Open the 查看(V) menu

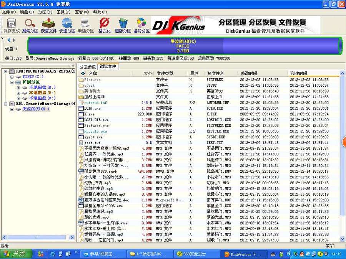tap(82, 12)
